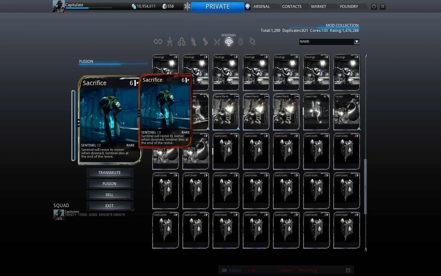
Task: Toggle chat window expand square icon
Action: click(348, 270)
